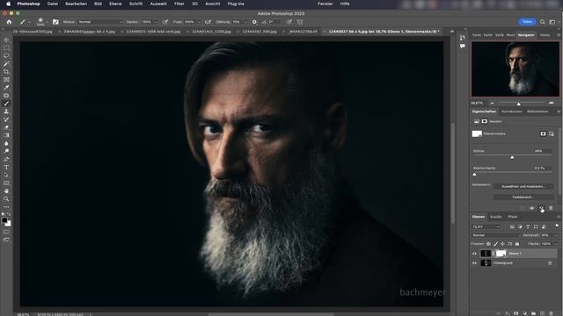Select the Rectangular Marquee tool
Image resolution: width=563 pixels, height=316 pixels.
click(6, 47)
